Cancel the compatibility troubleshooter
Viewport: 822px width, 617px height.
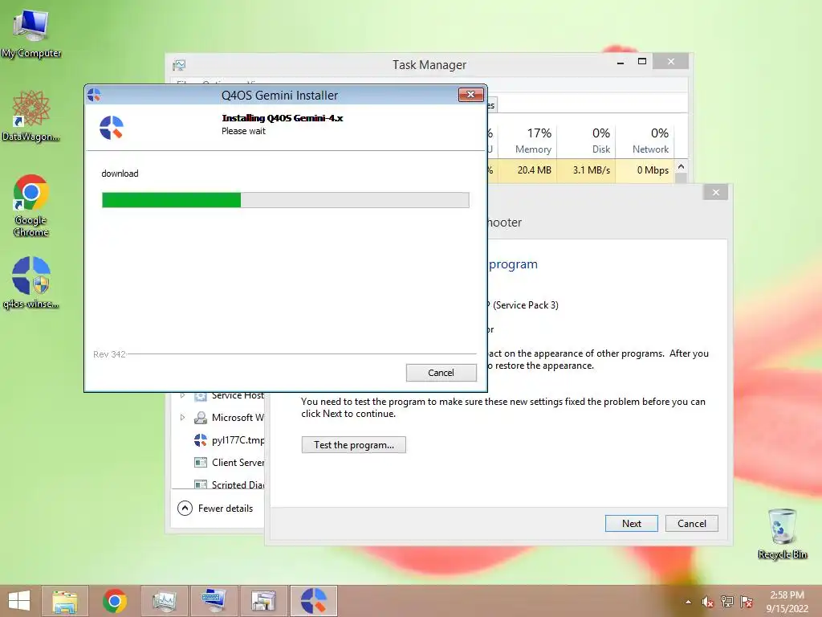point(691,524)
